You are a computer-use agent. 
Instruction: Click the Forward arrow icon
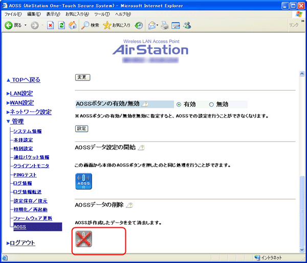pos(35,25)
